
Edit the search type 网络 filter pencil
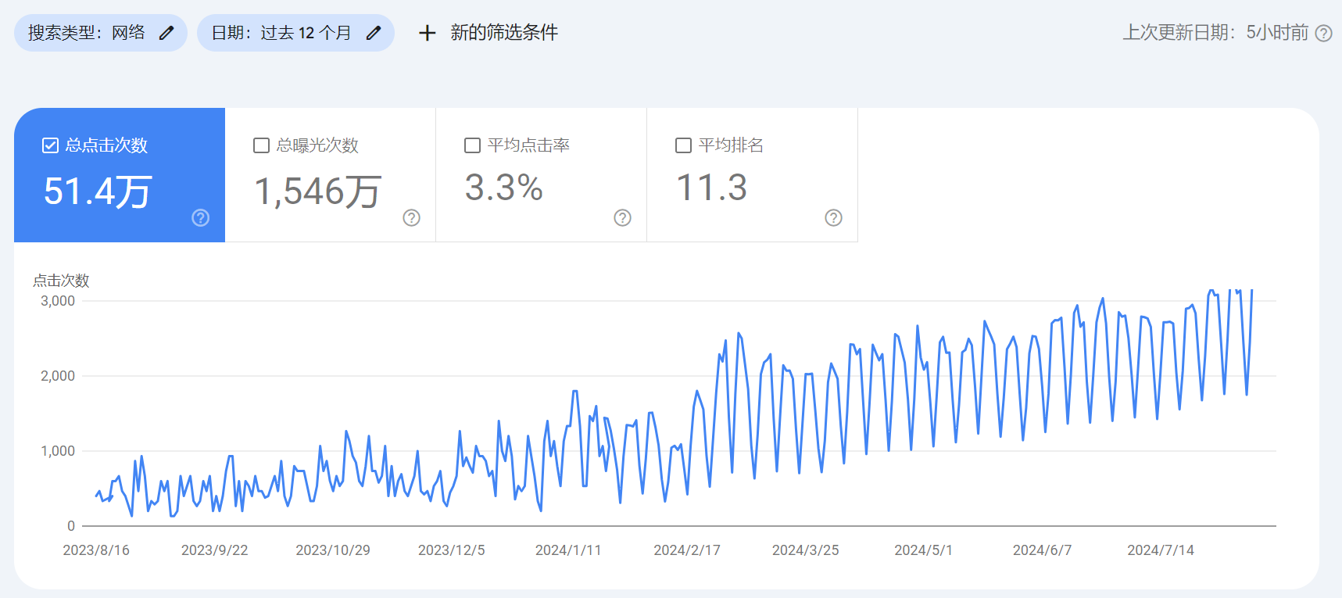pos(166,33)
